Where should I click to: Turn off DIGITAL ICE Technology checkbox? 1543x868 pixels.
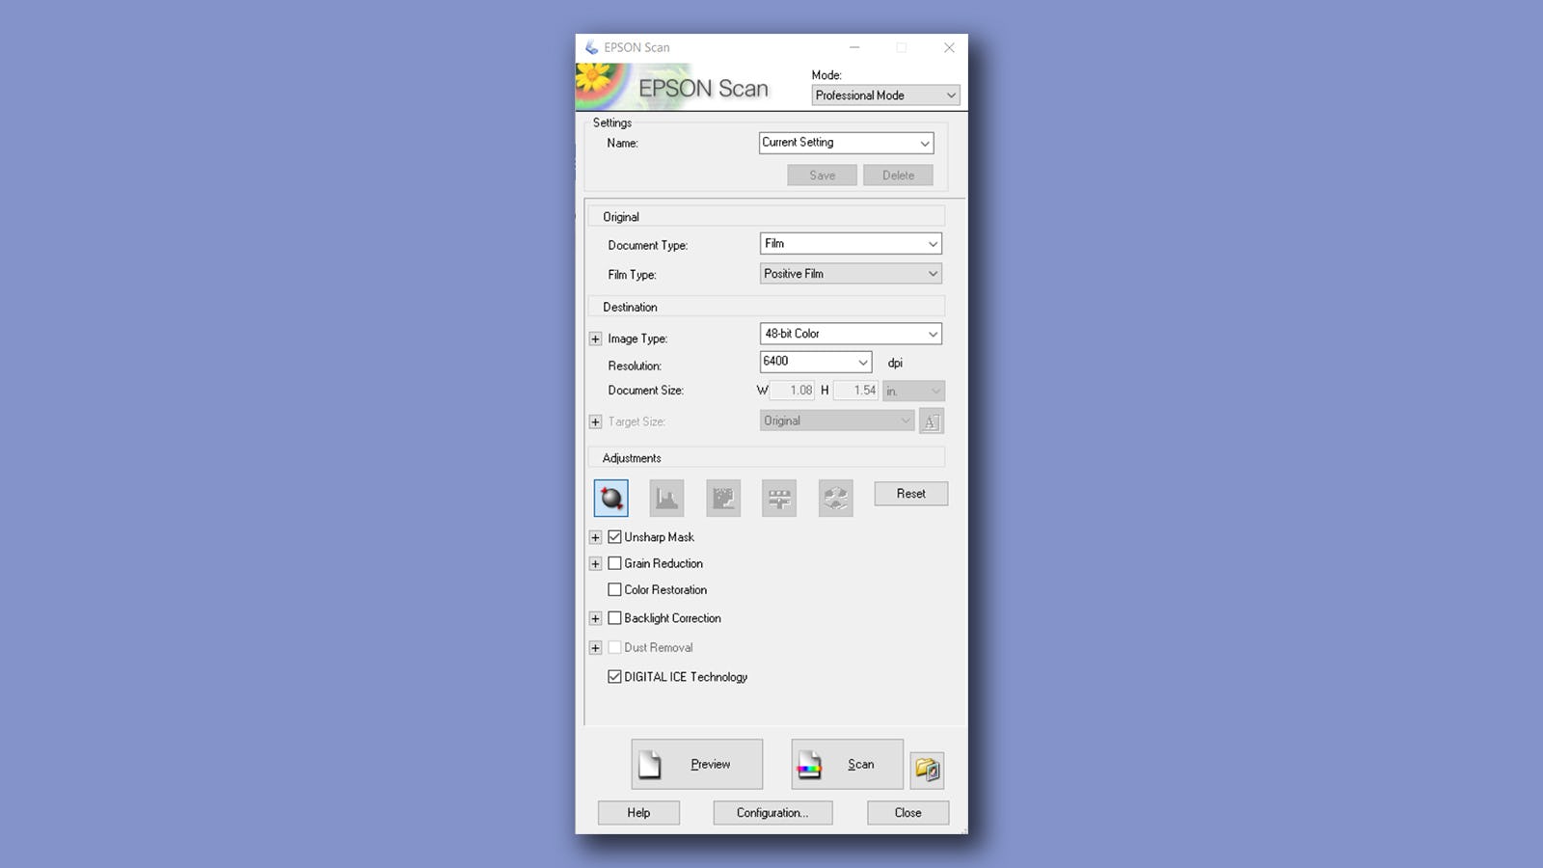point(614,677)
